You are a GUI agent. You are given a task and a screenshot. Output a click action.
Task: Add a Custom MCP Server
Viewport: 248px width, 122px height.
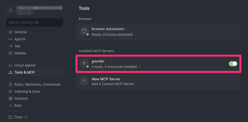pos(112,84)
